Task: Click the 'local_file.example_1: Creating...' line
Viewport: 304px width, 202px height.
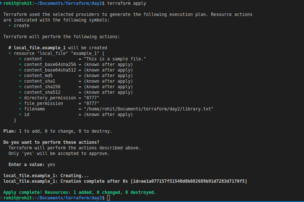Action: click(46, 176)
